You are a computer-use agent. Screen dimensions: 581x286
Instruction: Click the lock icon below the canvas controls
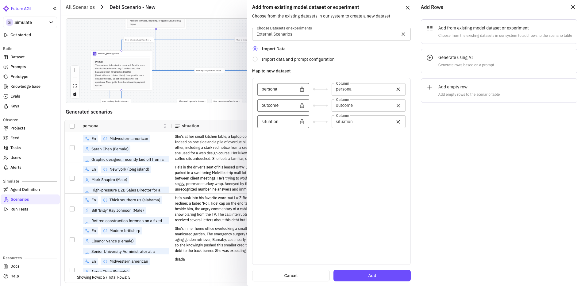click(x=75, y=94)
